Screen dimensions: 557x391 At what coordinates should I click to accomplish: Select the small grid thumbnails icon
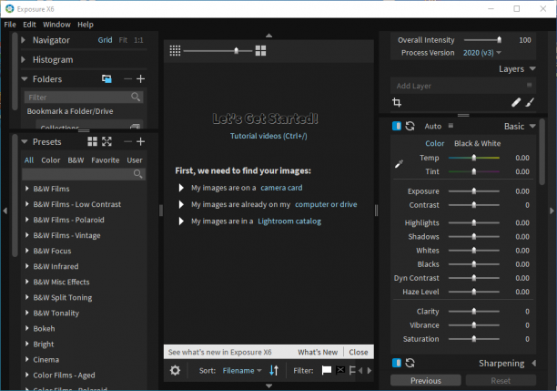pos(175,51)
